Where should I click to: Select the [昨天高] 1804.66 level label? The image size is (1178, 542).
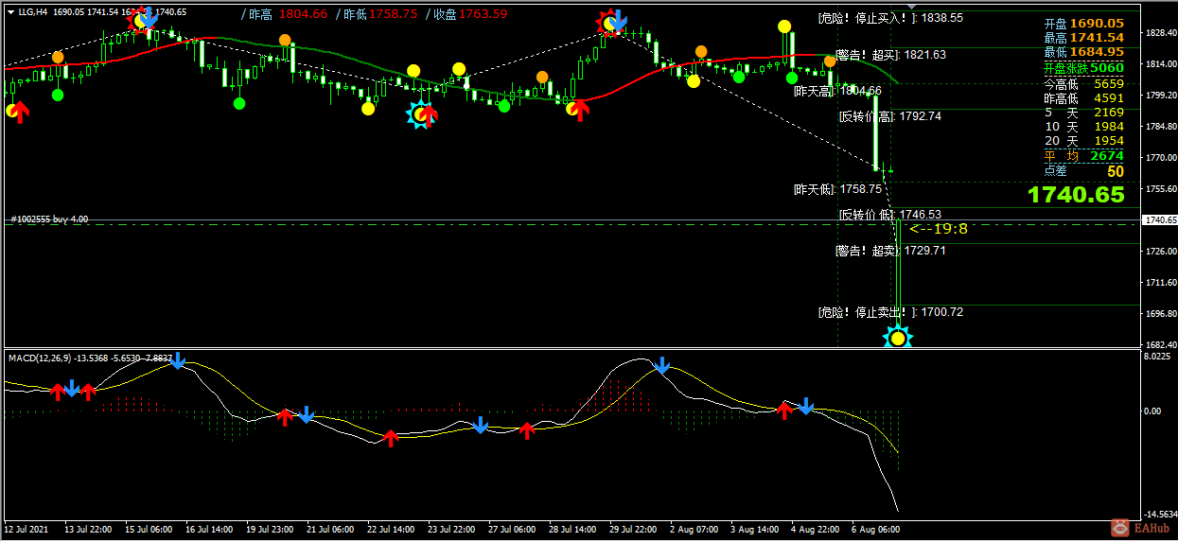(837, 91)
